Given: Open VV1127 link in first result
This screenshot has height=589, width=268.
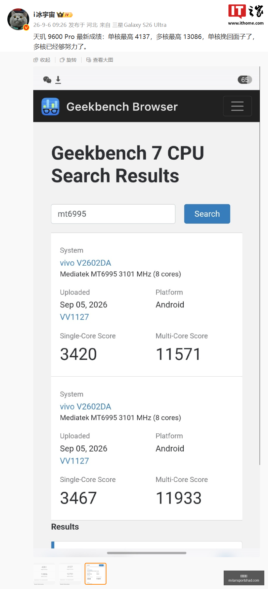Looking at the screenshot, I should point(74,317).
